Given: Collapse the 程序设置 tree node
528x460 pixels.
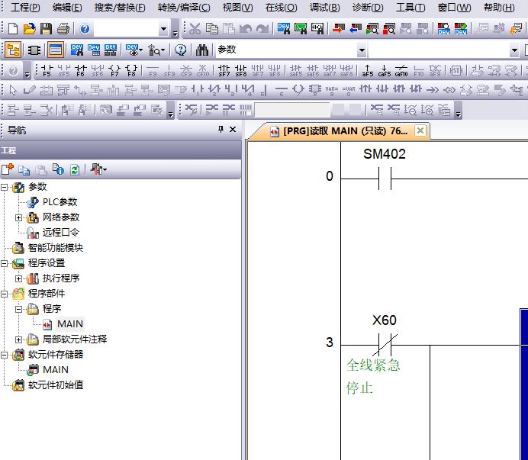Looking at the screenshot, I should coord(5,263).
